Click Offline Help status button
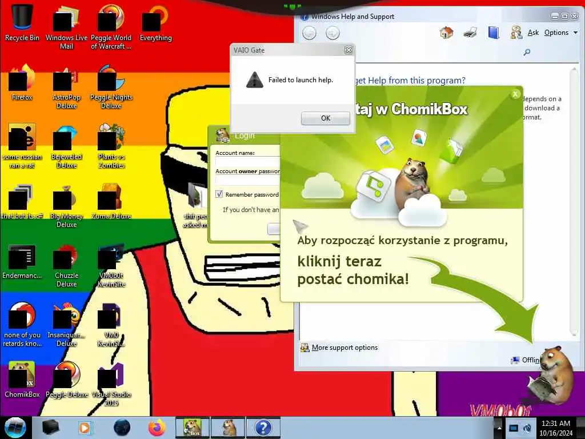Screen dimensions: 585x439 pyautogui.click(x=526, y=360)
